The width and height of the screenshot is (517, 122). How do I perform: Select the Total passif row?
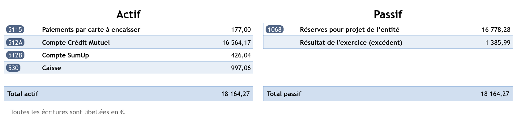tap(388, 94)
